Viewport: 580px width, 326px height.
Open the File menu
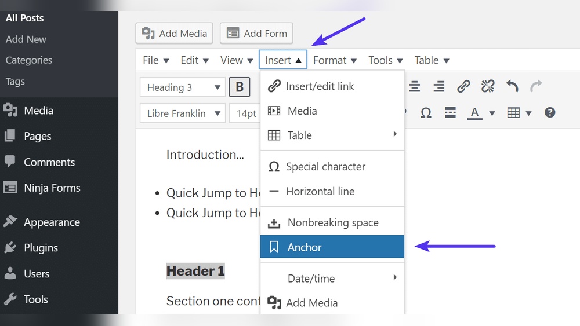(x=155, y=60)
